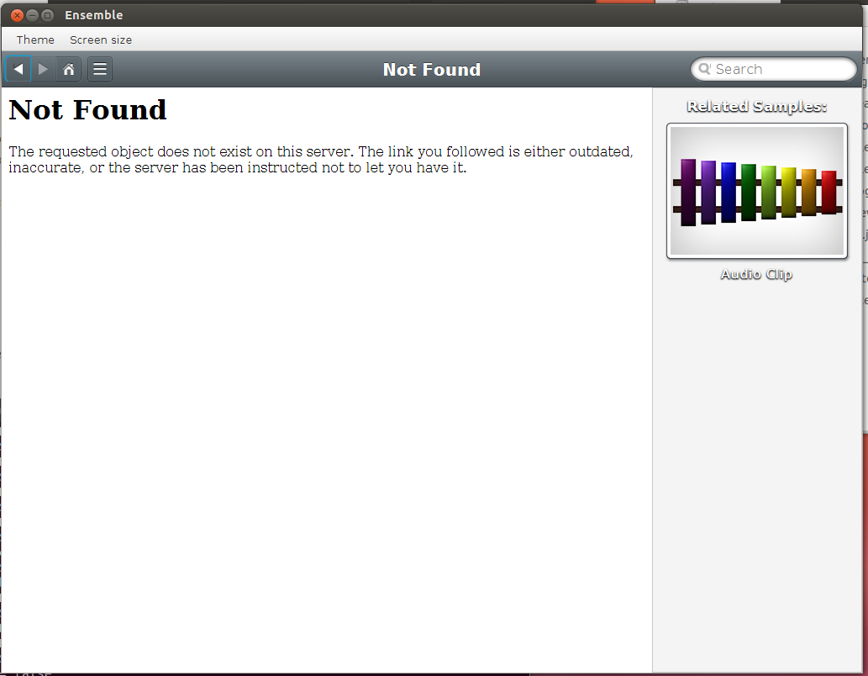
Task: Minimize the Ensemble window
Action: 32,15
